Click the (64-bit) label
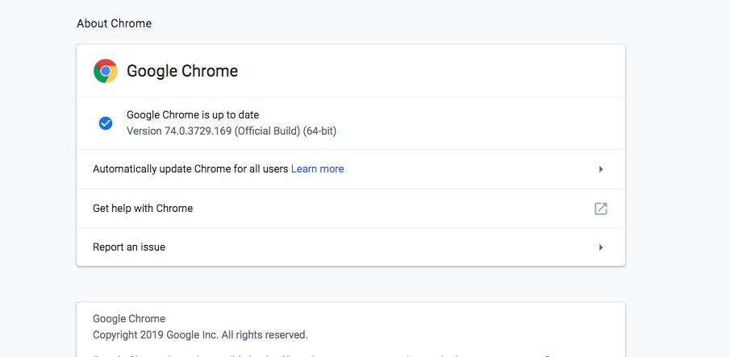The width and height of the screenshot is (730, 357). (x=319, y=131)
